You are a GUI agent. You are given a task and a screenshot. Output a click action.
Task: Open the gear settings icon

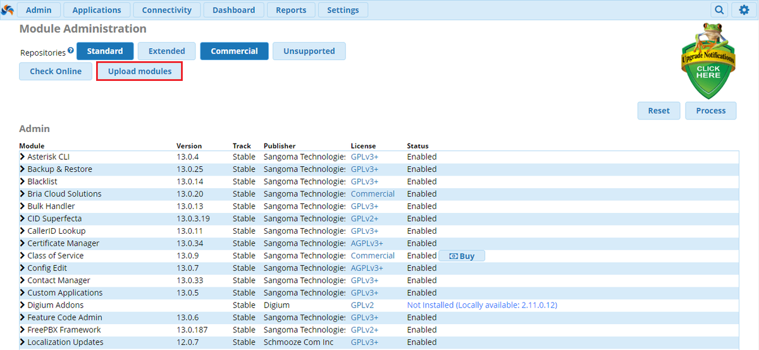click(x=744, y=9)
